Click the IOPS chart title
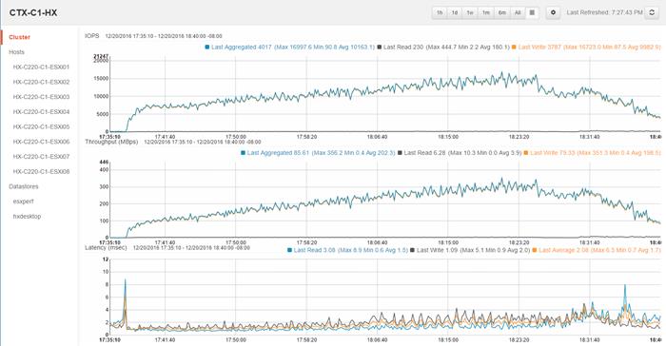666x346 pixels. pos(91,36)
